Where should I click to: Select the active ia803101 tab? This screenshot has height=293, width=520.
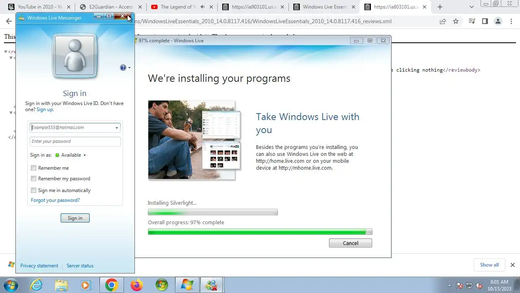pos(396,7)
